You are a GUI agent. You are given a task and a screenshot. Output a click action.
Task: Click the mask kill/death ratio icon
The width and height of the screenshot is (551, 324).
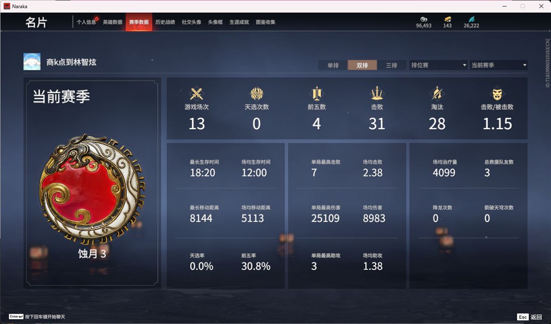tap(497, 94)
